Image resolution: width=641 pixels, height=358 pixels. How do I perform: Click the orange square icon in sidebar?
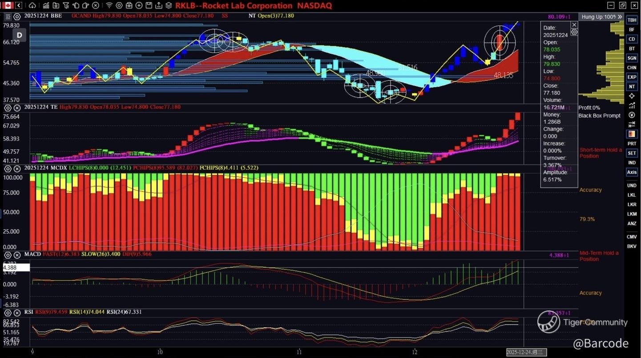[x=631, y=134]
